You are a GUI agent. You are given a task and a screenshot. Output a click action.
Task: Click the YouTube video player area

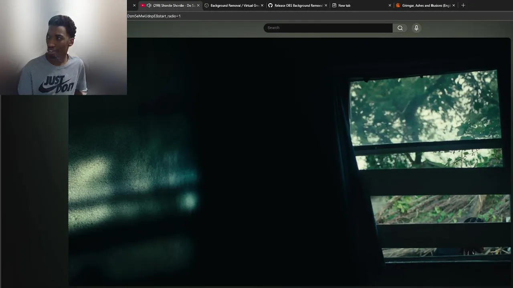[290, 162]
